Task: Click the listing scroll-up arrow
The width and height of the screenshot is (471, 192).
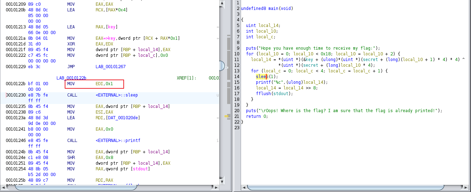Action: (222, 4)
